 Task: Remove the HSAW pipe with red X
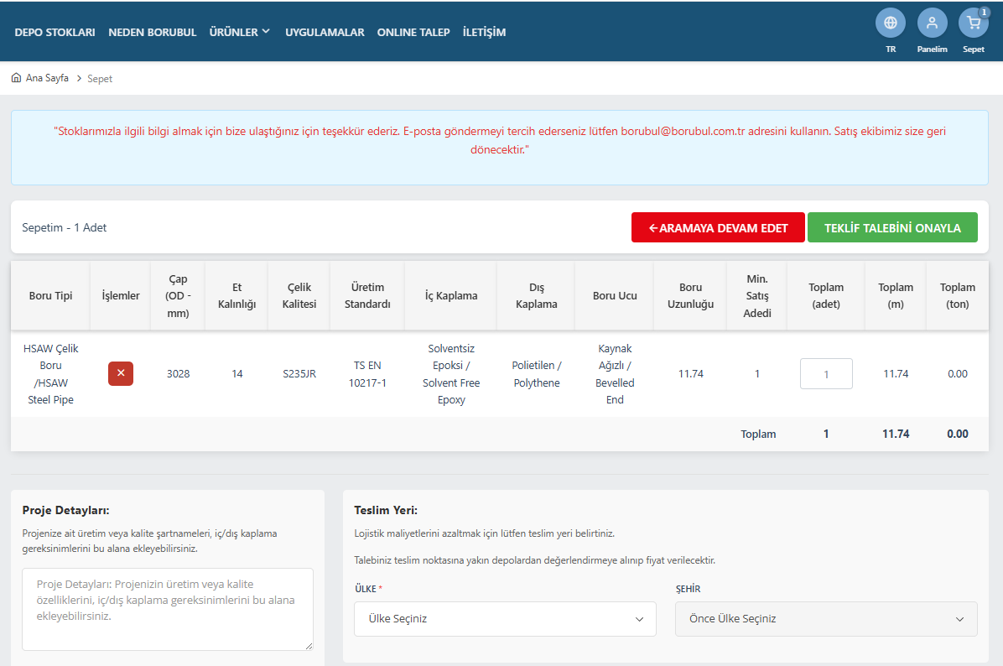(120, 373)
